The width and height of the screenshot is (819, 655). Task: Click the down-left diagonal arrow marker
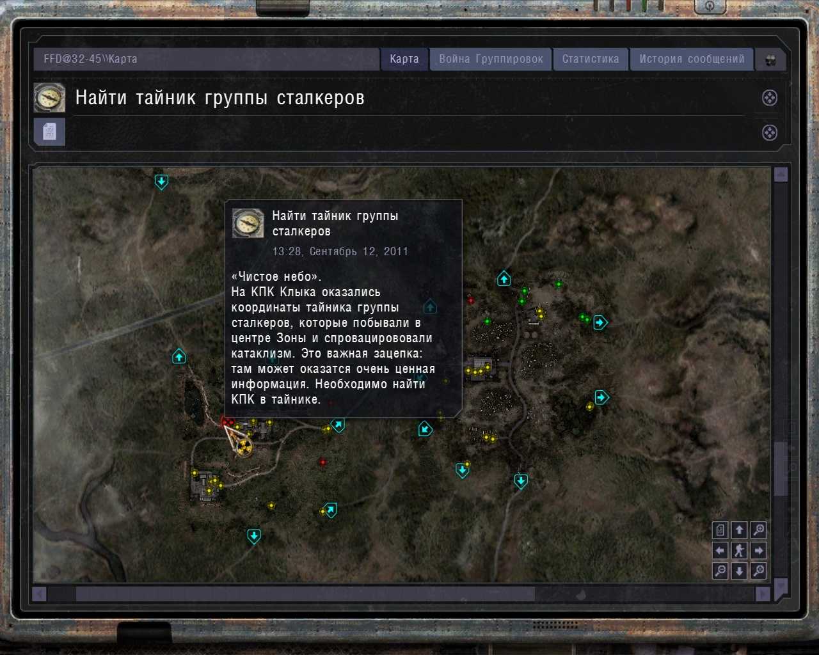click(x=425, y=429)
